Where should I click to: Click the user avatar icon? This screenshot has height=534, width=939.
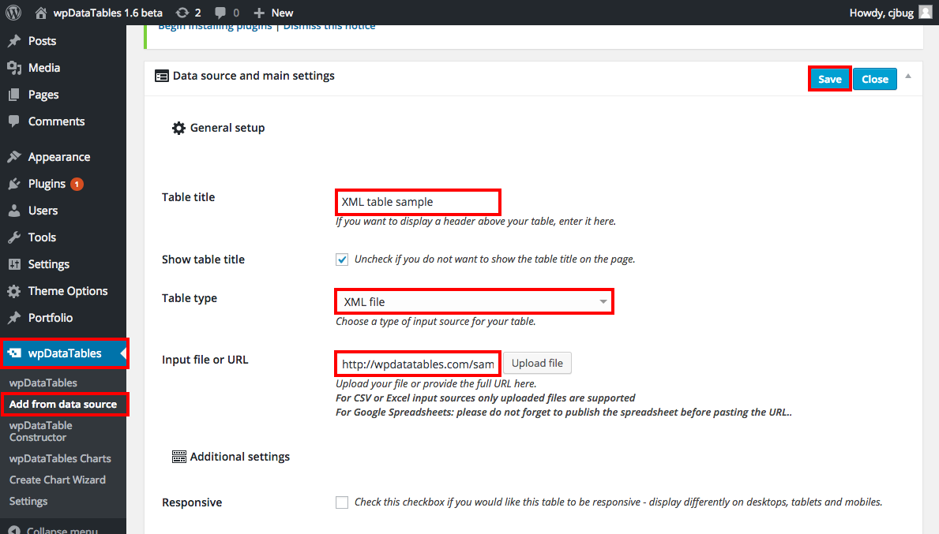point(926,13)
